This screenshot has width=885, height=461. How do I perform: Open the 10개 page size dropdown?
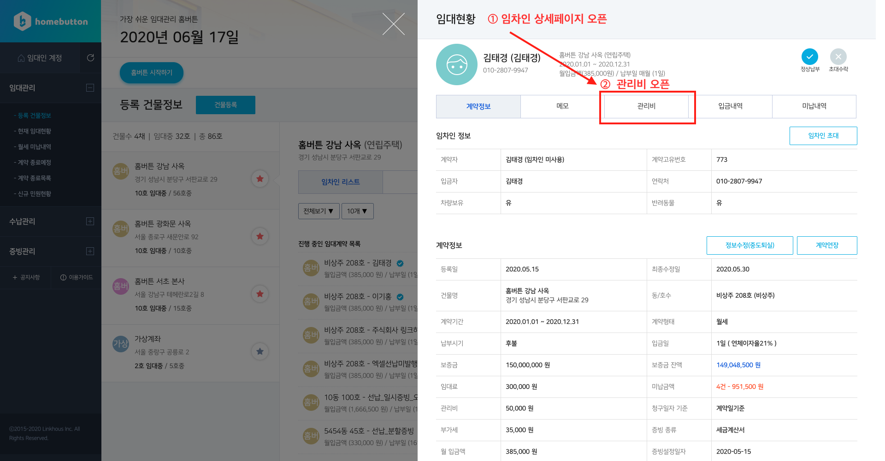coord(358,211)
